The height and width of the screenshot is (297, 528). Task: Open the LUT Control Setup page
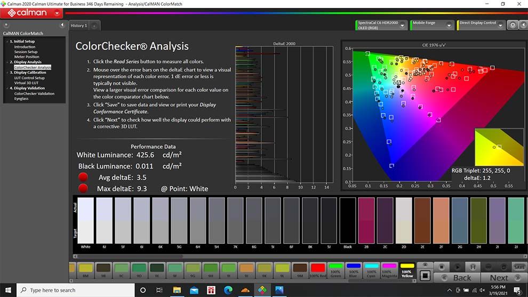pos(29,78)
